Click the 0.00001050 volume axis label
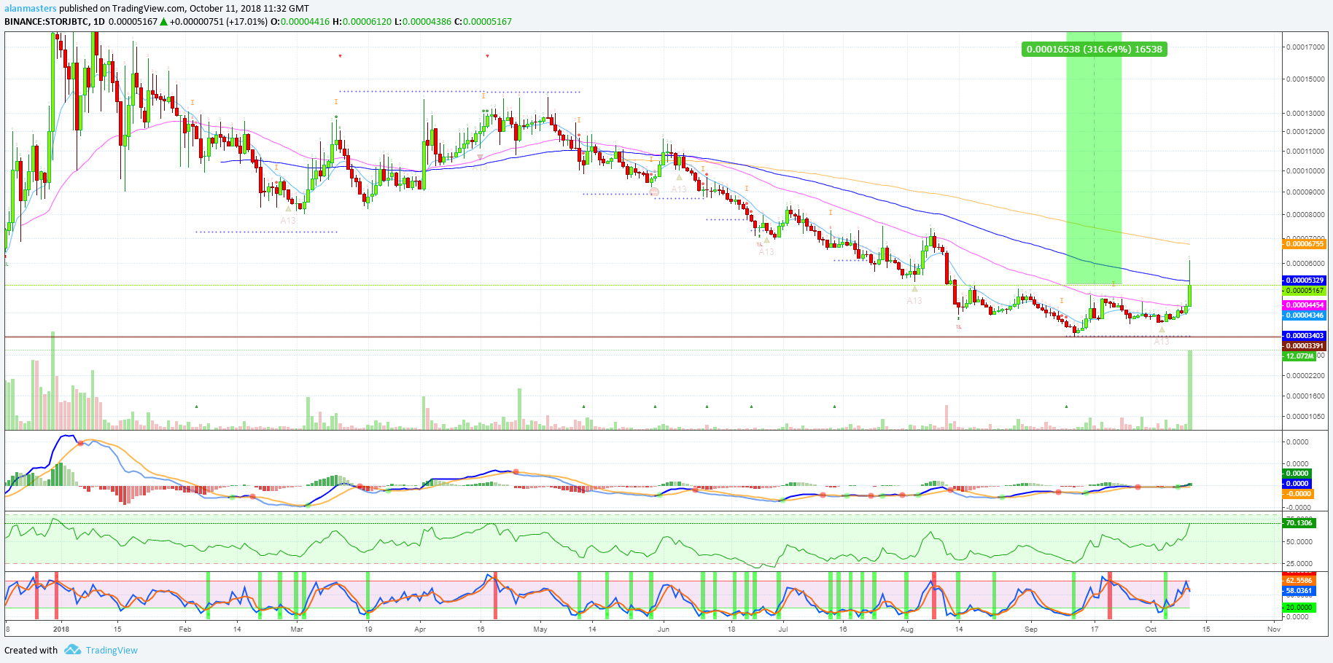The height and width of the screenshot is (663, 1333). [1305, 416]
